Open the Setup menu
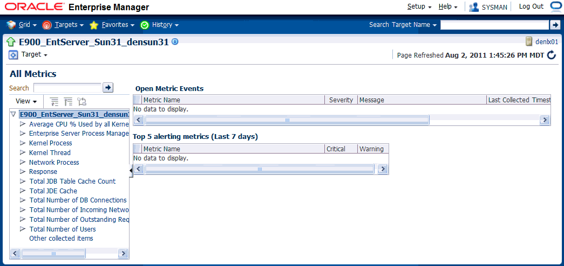Screen dimensions: 564x266 pyautogui.click(x=419, y=7)
